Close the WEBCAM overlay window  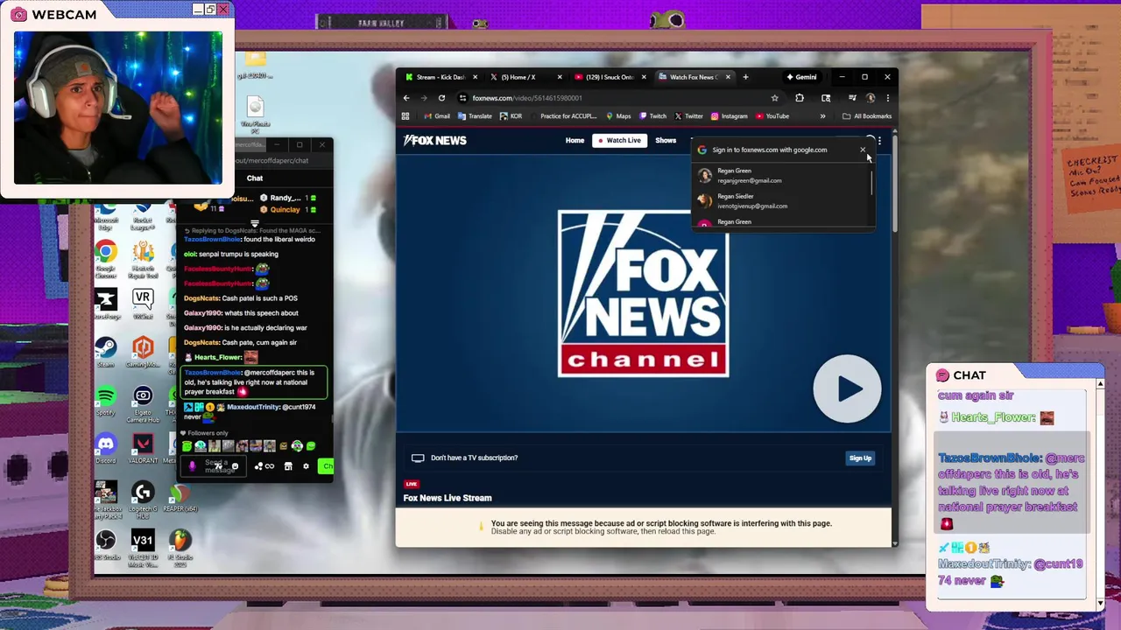coord(223,9)
